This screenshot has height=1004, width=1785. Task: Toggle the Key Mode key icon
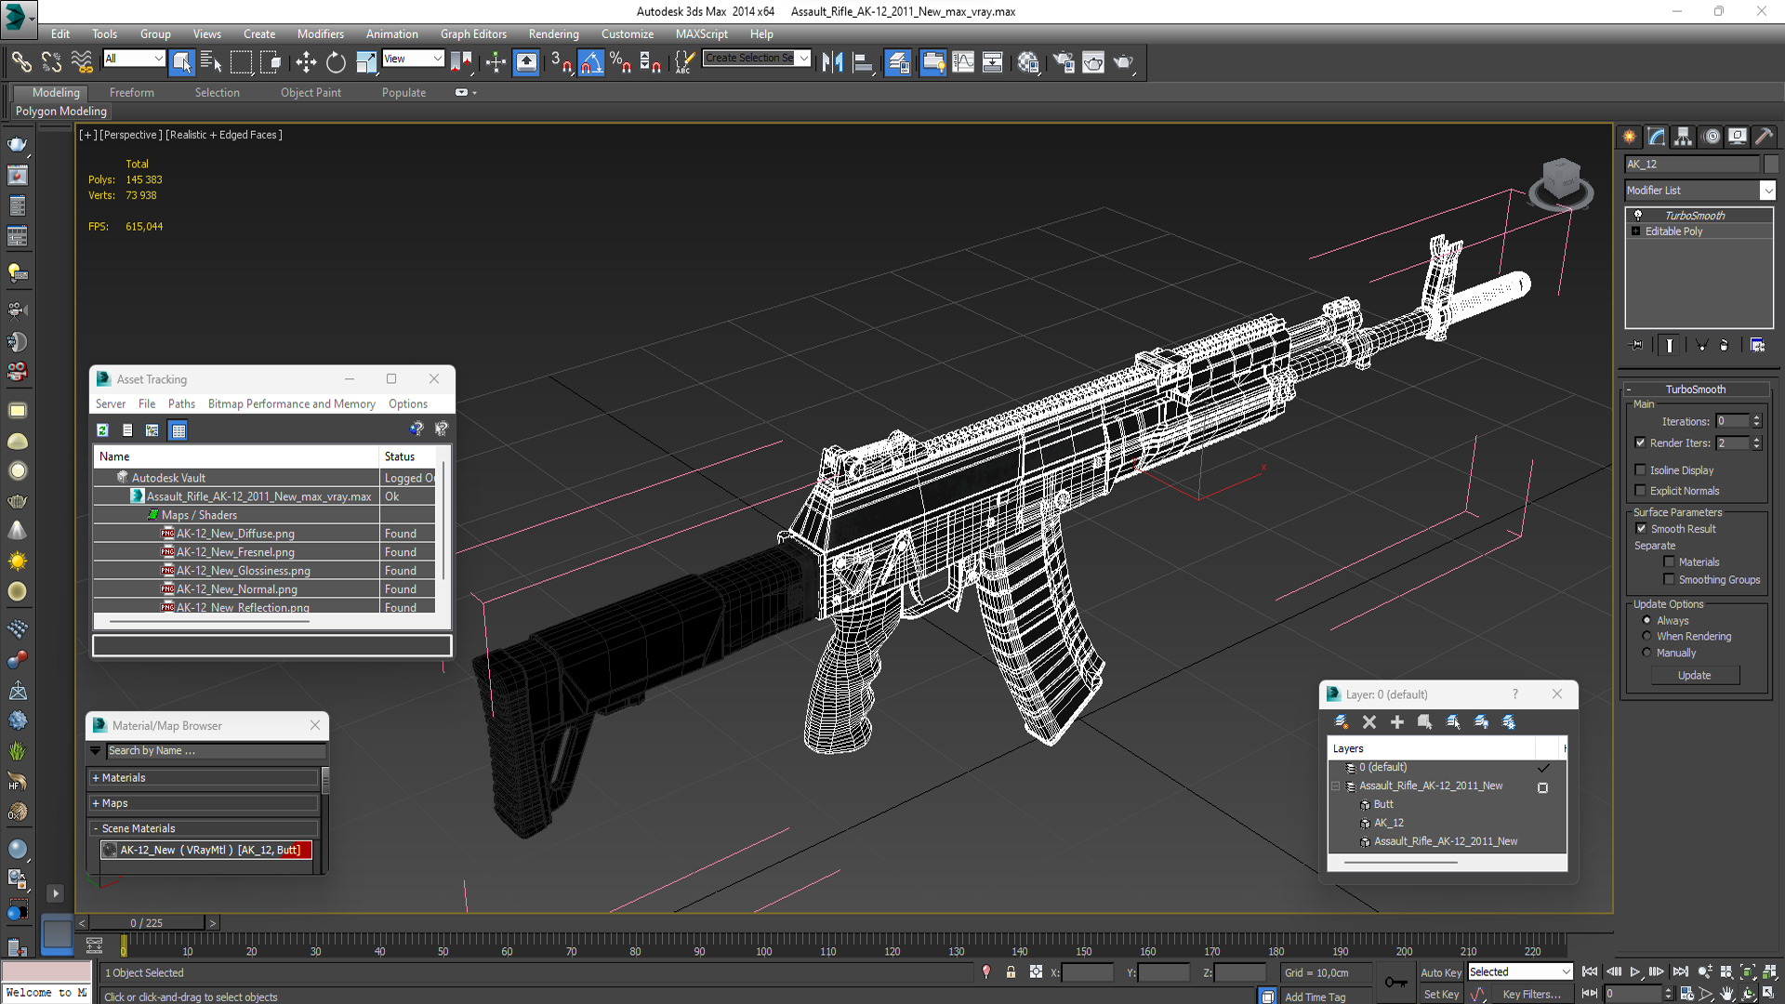tap(1395, 982)
